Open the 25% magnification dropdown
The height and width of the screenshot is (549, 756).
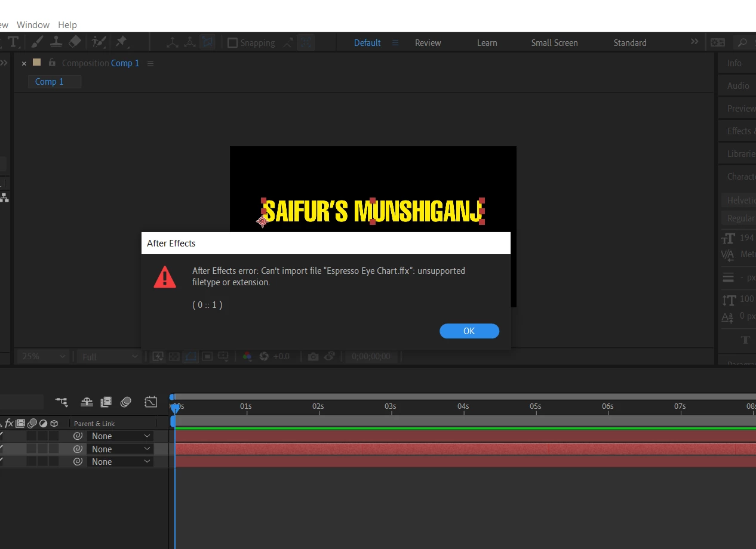(42, 356)
